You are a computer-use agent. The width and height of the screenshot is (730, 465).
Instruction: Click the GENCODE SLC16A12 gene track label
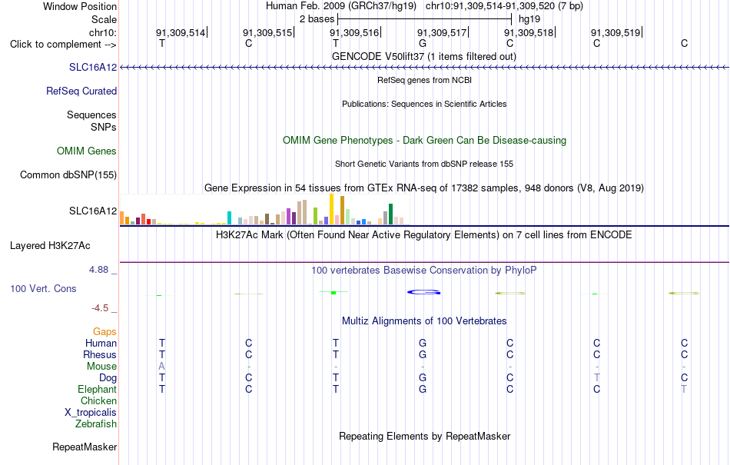click(93, 67)
